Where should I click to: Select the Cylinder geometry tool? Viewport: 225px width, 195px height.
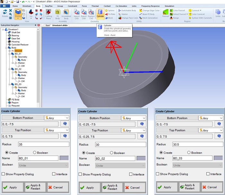click(x=100, y=13)
